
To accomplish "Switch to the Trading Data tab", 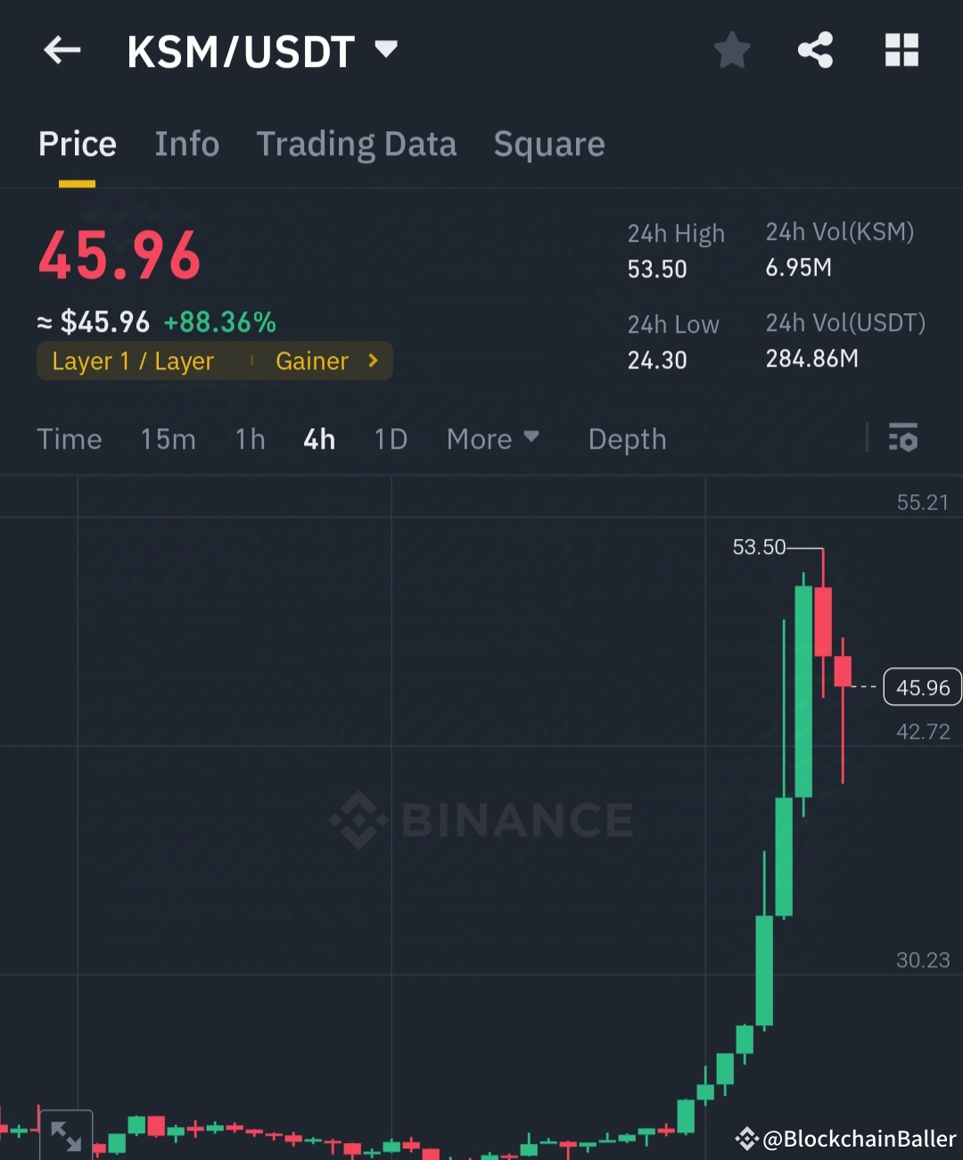I will click(357, 144).
